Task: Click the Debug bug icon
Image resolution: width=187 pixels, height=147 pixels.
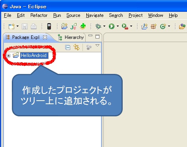Action: click(98, 26)
